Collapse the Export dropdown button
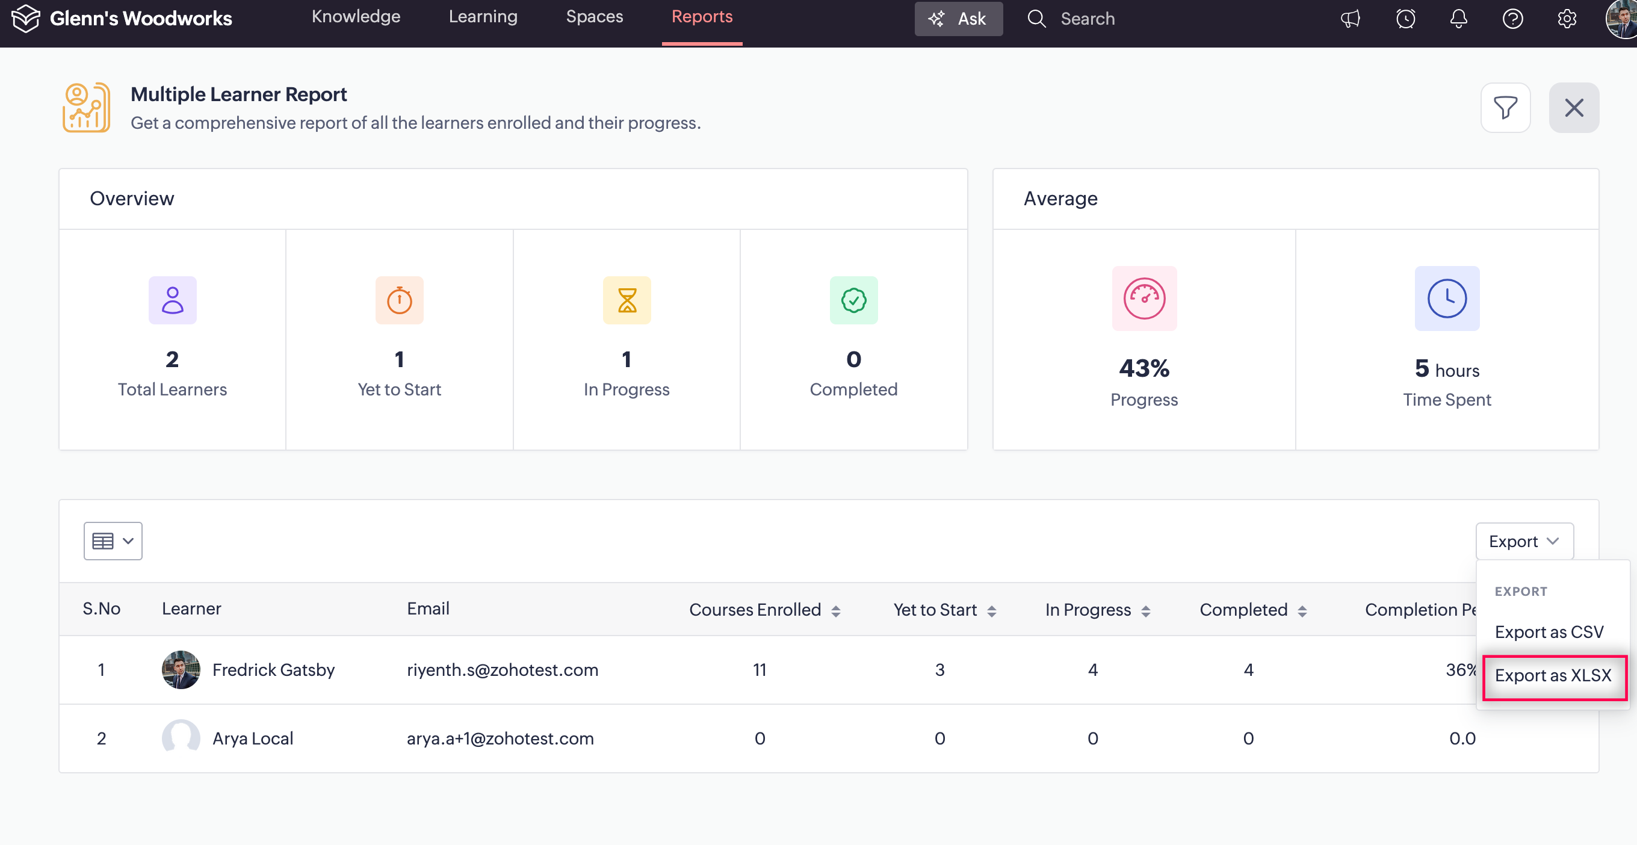 click(x=1524, y=540)
